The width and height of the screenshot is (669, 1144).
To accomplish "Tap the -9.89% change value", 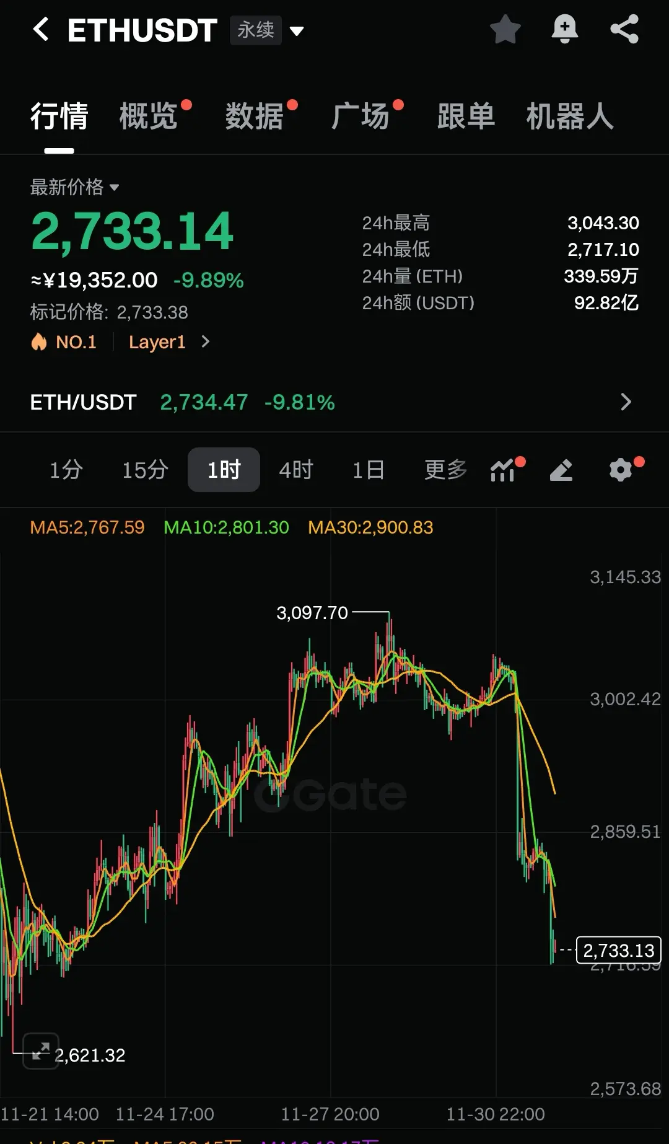I will point(209,280).
